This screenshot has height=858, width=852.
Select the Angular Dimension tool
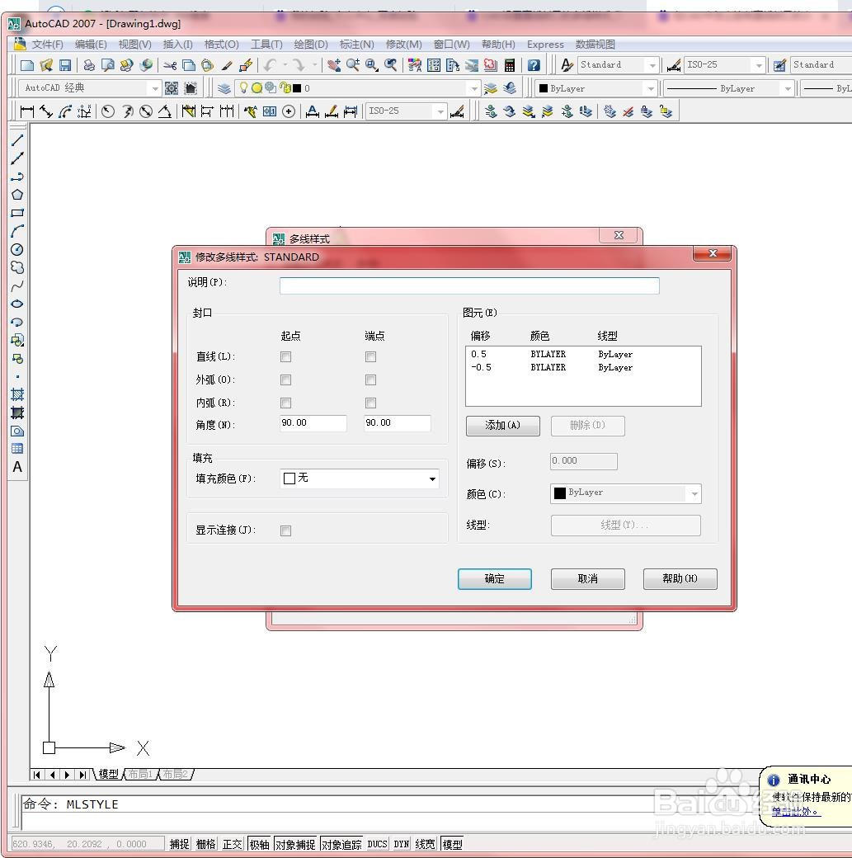[165, 111]
